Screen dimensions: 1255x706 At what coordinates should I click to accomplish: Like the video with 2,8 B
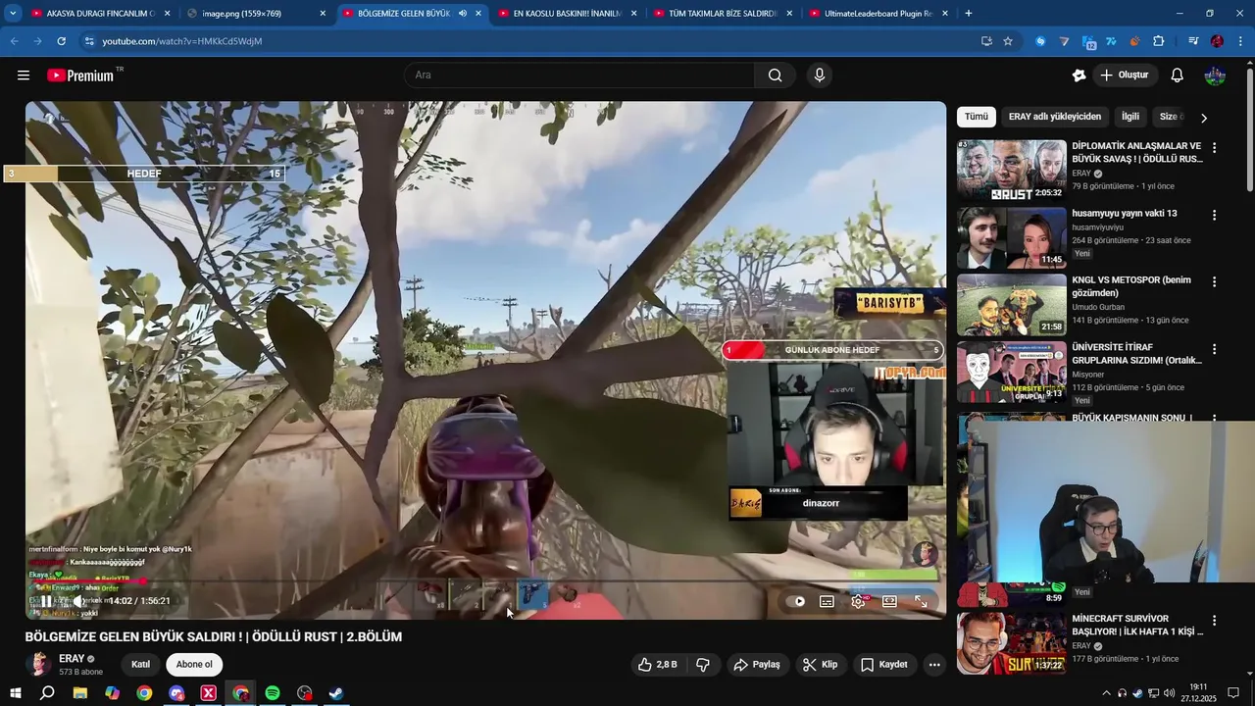pos(658,665)
